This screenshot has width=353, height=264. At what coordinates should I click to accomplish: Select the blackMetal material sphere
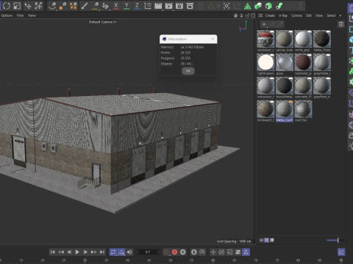pos(285,86)
